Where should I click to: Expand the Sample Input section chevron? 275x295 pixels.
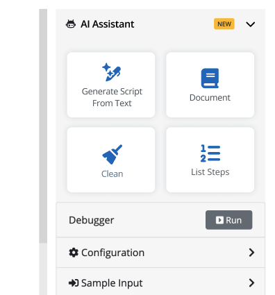click(251, 283)
